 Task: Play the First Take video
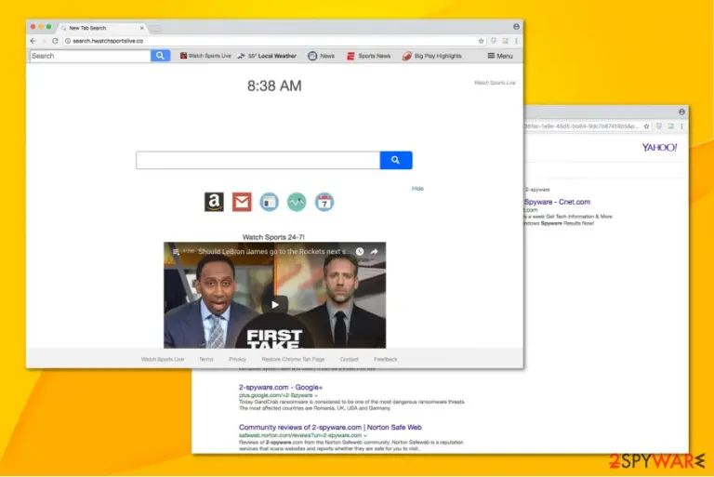tap(274, 304)
